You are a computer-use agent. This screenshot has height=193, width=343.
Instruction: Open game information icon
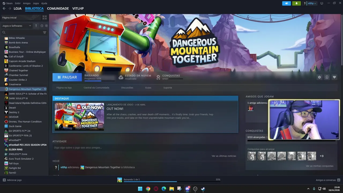click(327, 77)
